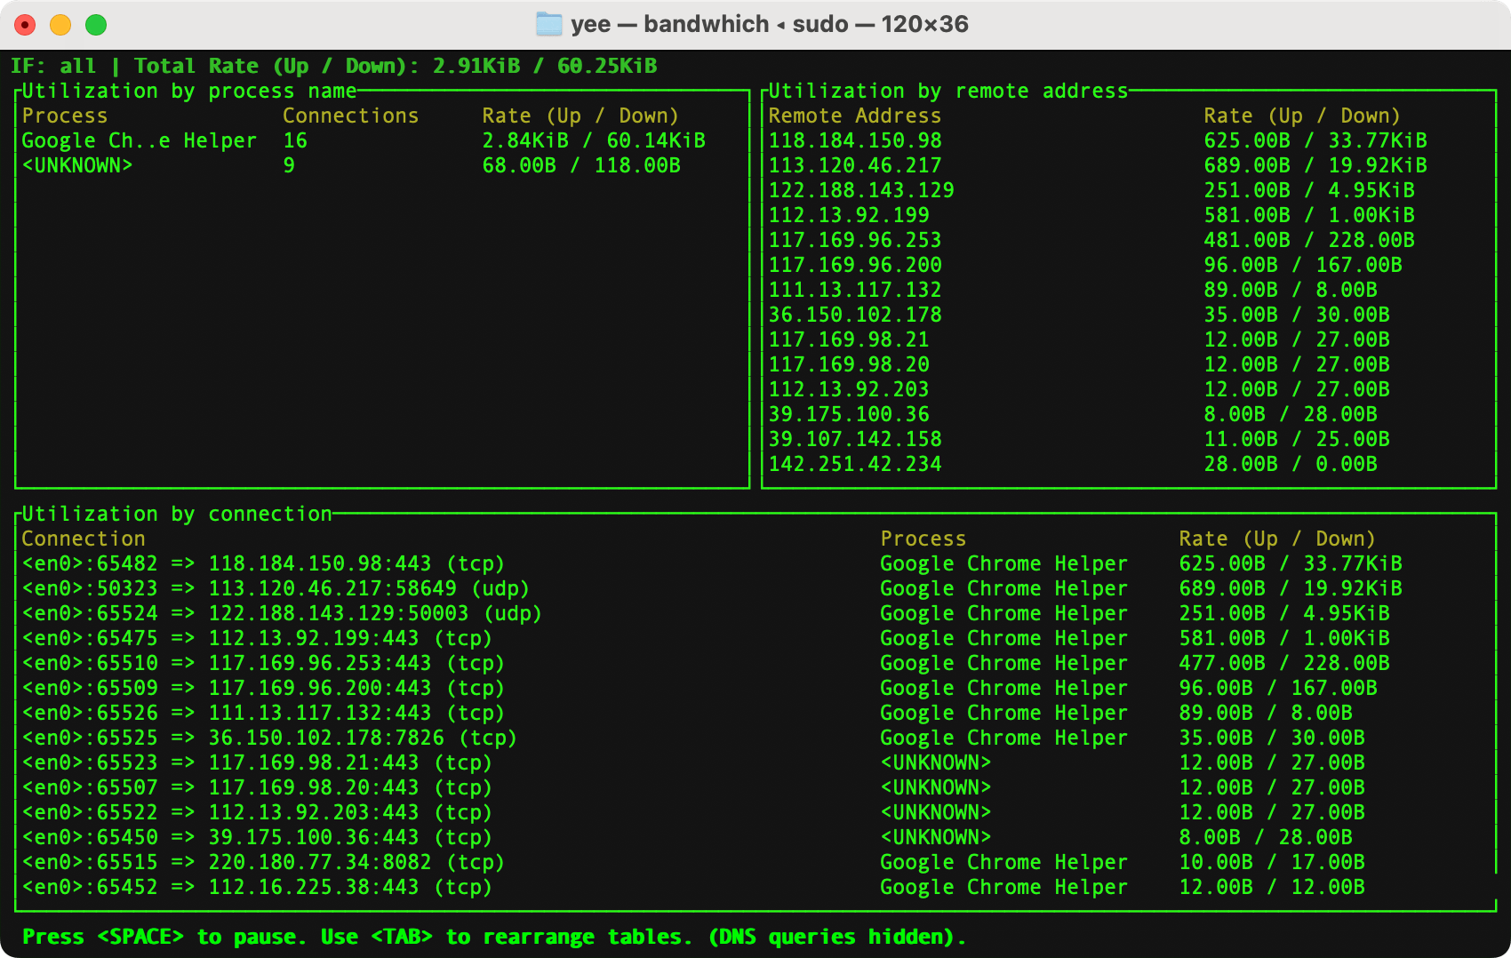The width and height of the screenshot is (1511, 958).
Task: Select remote address 112.13.92.199
Action: click(x=849, y=215)
